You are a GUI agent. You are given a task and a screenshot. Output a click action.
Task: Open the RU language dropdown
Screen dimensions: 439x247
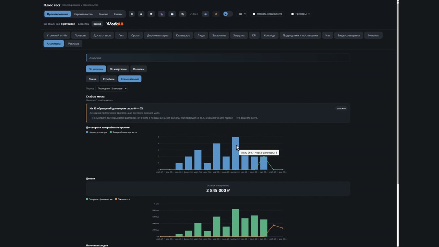click(241, 14)
